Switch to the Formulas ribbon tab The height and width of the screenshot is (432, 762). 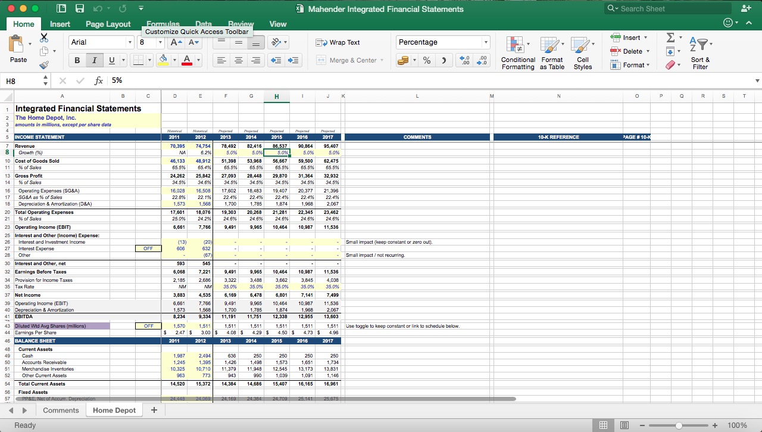click(x=163, y=24)
